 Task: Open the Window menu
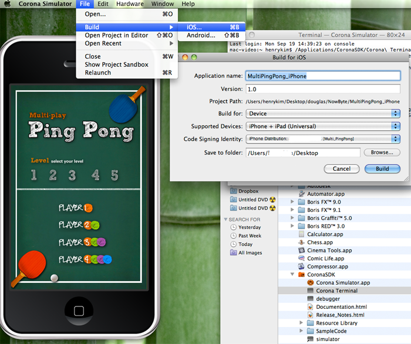[163, 4]
